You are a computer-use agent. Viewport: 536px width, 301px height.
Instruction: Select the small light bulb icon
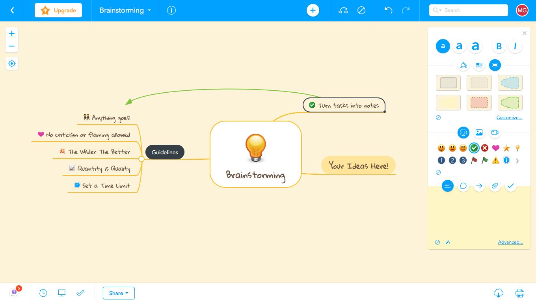517,148
